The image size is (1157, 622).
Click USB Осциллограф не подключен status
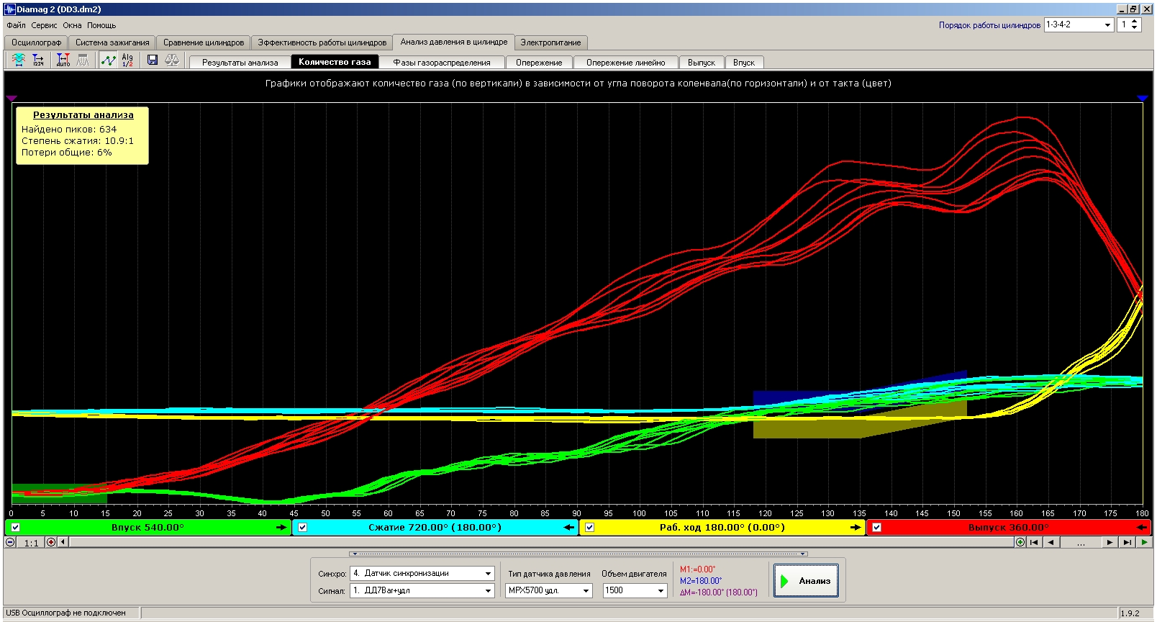pyautogui.click(x=65, y=613)
